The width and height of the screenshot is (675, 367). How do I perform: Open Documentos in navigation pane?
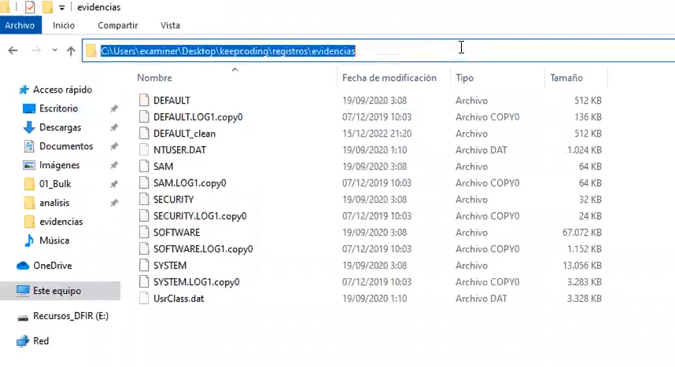[x=66, y=146]
